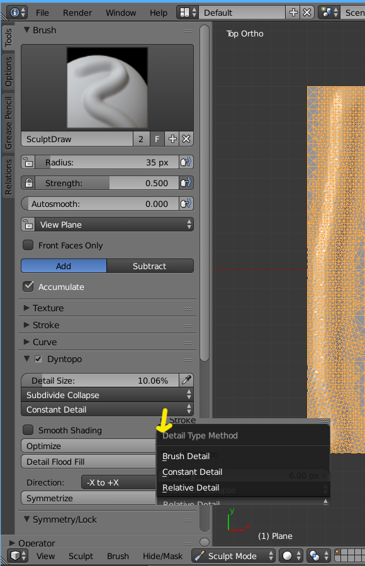Expand the Stroke panel
365x566 pixels.
(26, 325)
